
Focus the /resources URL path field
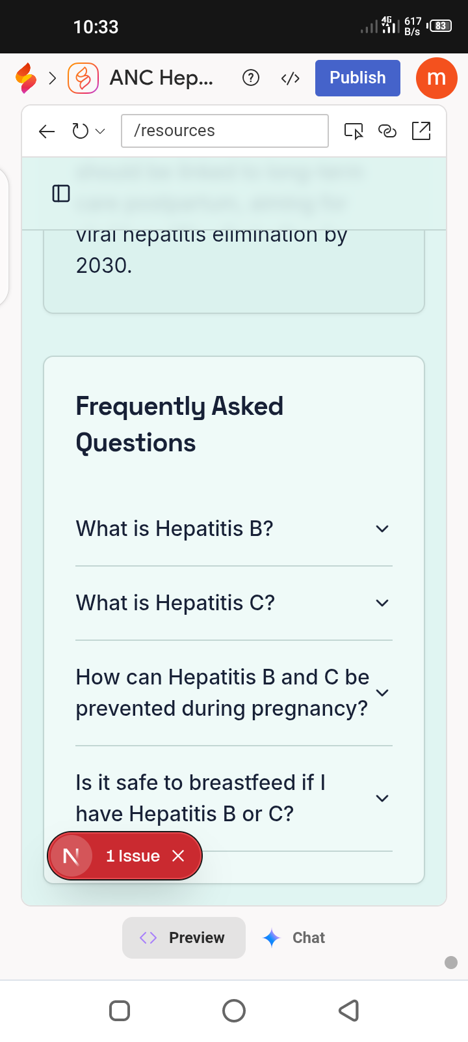[225, 131]
